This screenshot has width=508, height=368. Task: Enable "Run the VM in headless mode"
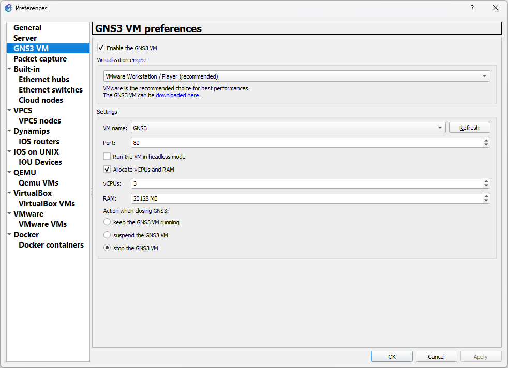pyautogui.click(x=107, y=156)
